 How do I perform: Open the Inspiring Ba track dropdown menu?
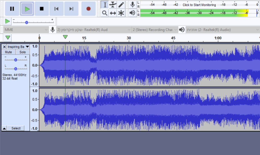18,47
